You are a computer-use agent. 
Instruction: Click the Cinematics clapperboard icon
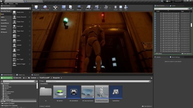pos(96,7)
